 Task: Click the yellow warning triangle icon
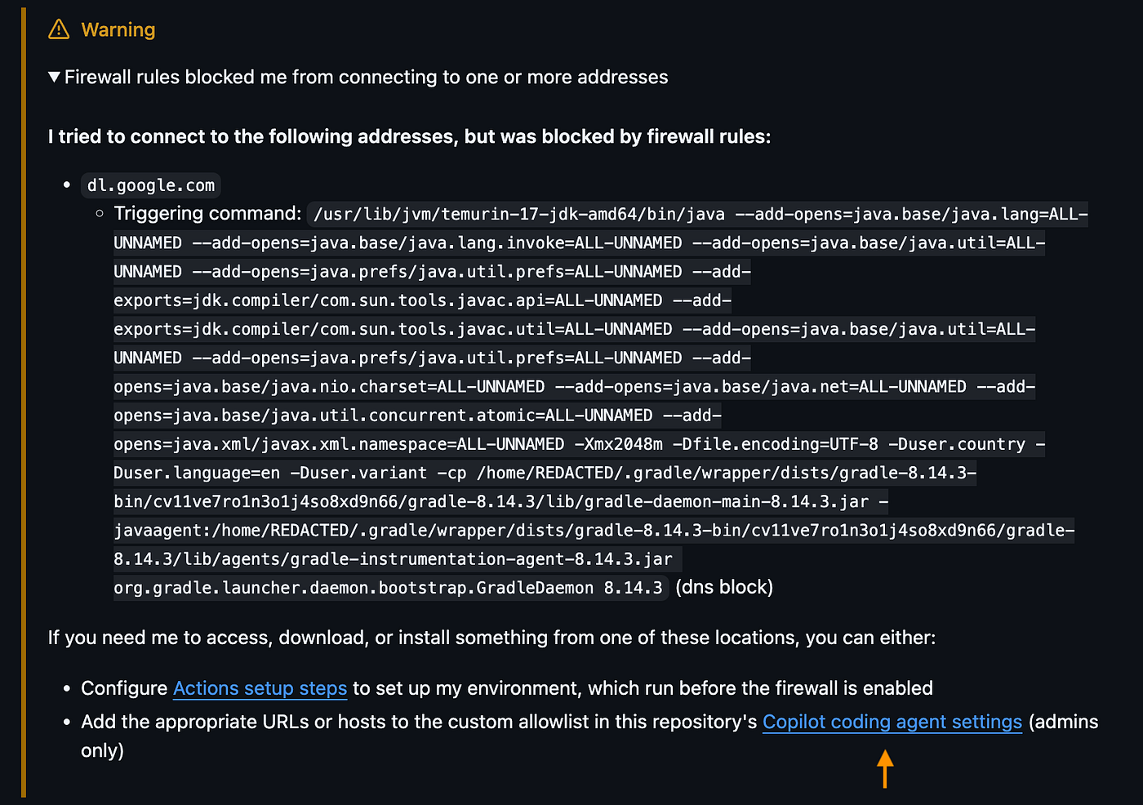coord(59,29)
